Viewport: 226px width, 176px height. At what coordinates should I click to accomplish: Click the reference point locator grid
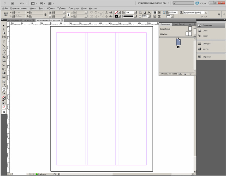click(6, 14)
